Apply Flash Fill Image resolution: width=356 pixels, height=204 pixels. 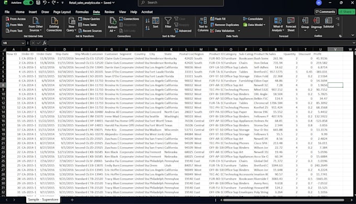[218, 19]
